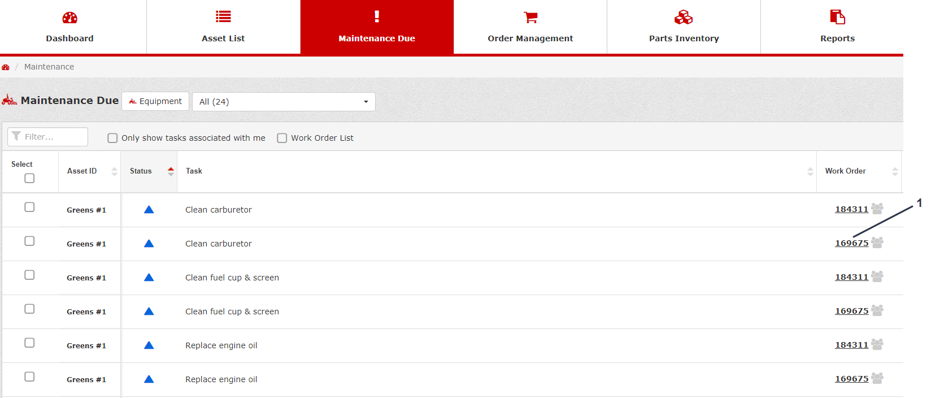The image size is (931, 398).
Task: Check the Select all header checkbox
Action: click(x=29, y=178)
